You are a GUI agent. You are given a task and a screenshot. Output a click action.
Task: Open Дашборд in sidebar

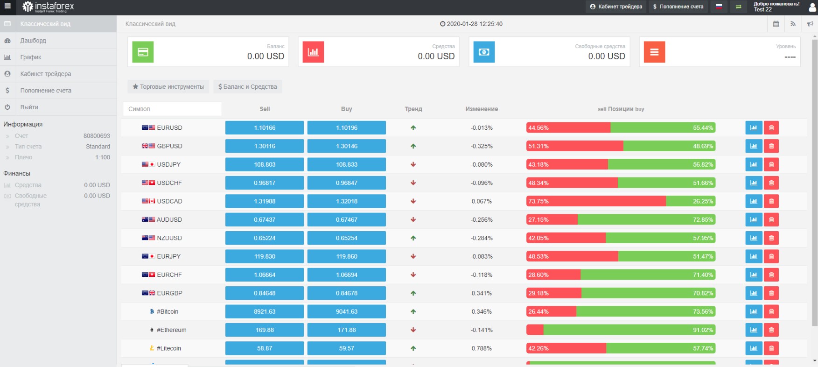tap(58, 41)
